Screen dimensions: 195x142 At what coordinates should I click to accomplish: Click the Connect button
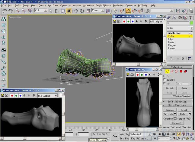[x=177, y=123]
